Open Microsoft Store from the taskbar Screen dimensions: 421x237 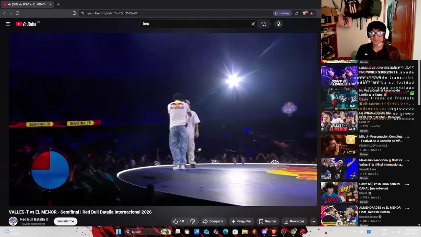click(x=235, y=232)
